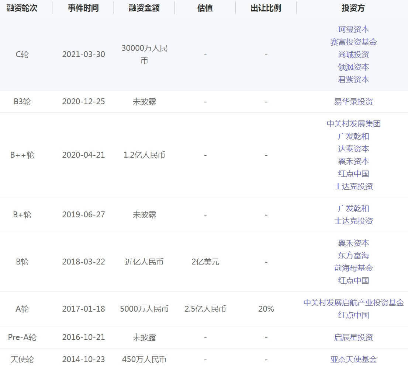Select the 天使轮 round cell
This screenshot has width=408, height=368.
click(22, 360)
